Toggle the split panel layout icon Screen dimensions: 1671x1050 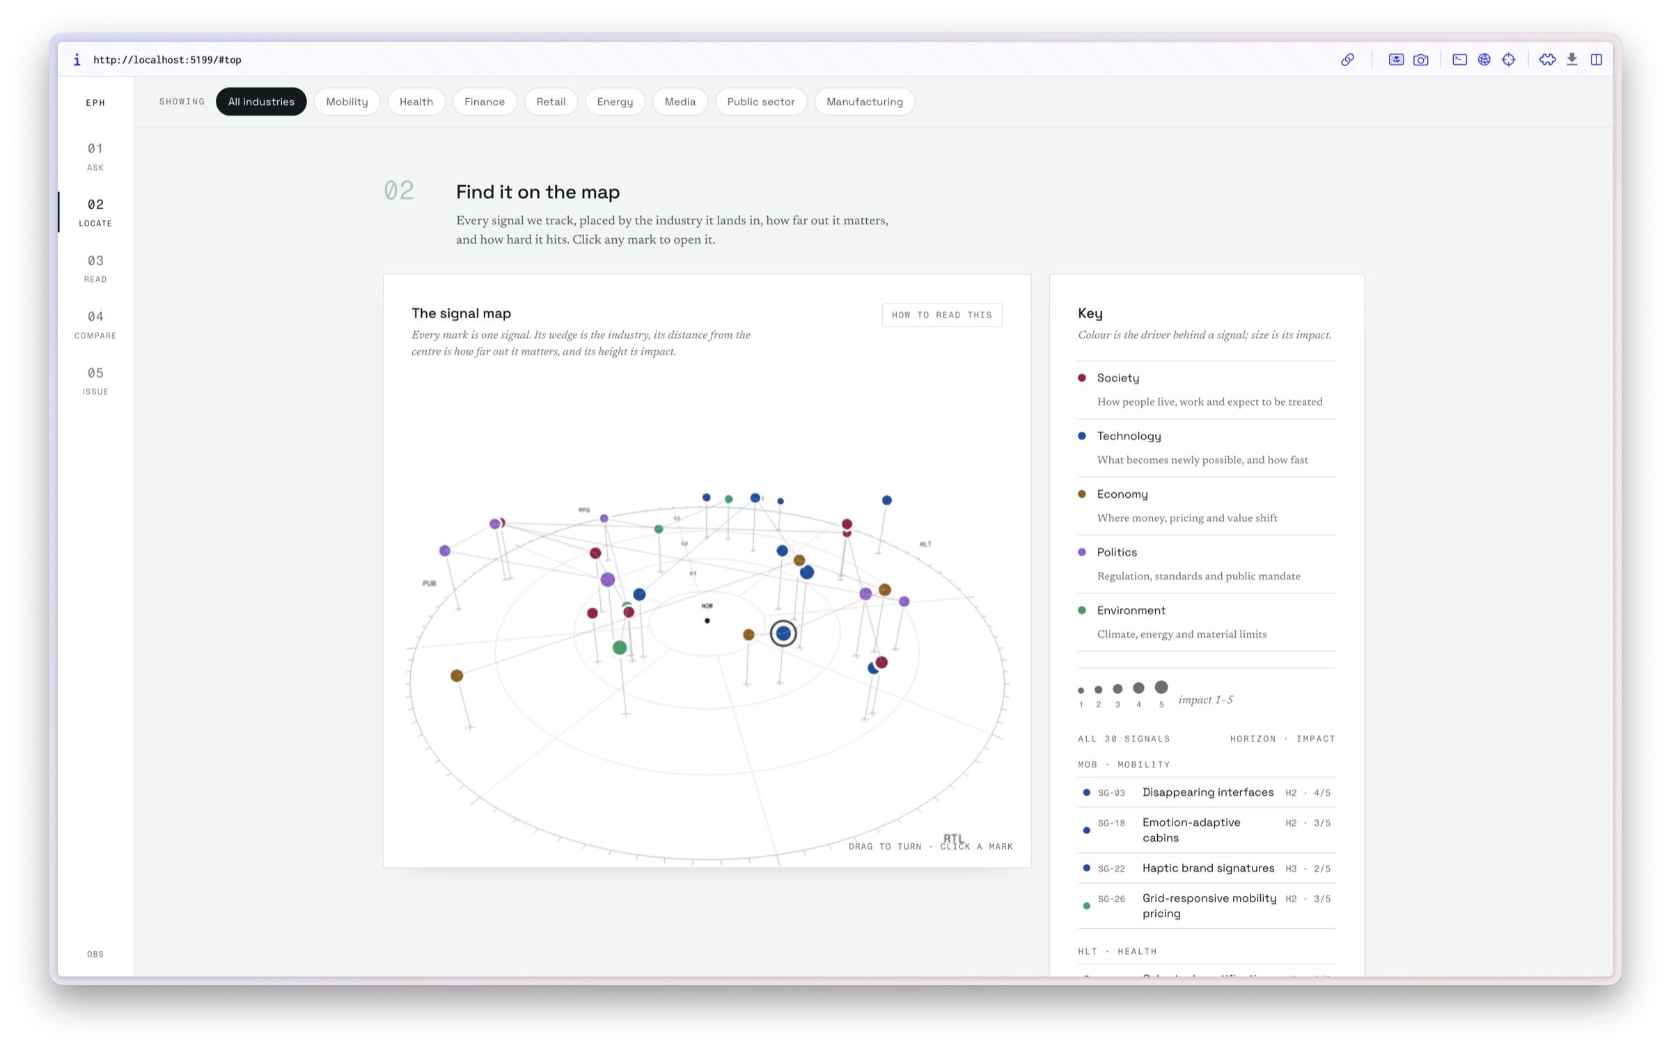(x=1596, y=60)
